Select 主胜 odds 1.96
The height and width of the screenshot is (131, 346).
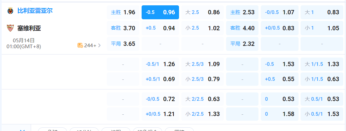pyautogui.click(x=123, y=12)
